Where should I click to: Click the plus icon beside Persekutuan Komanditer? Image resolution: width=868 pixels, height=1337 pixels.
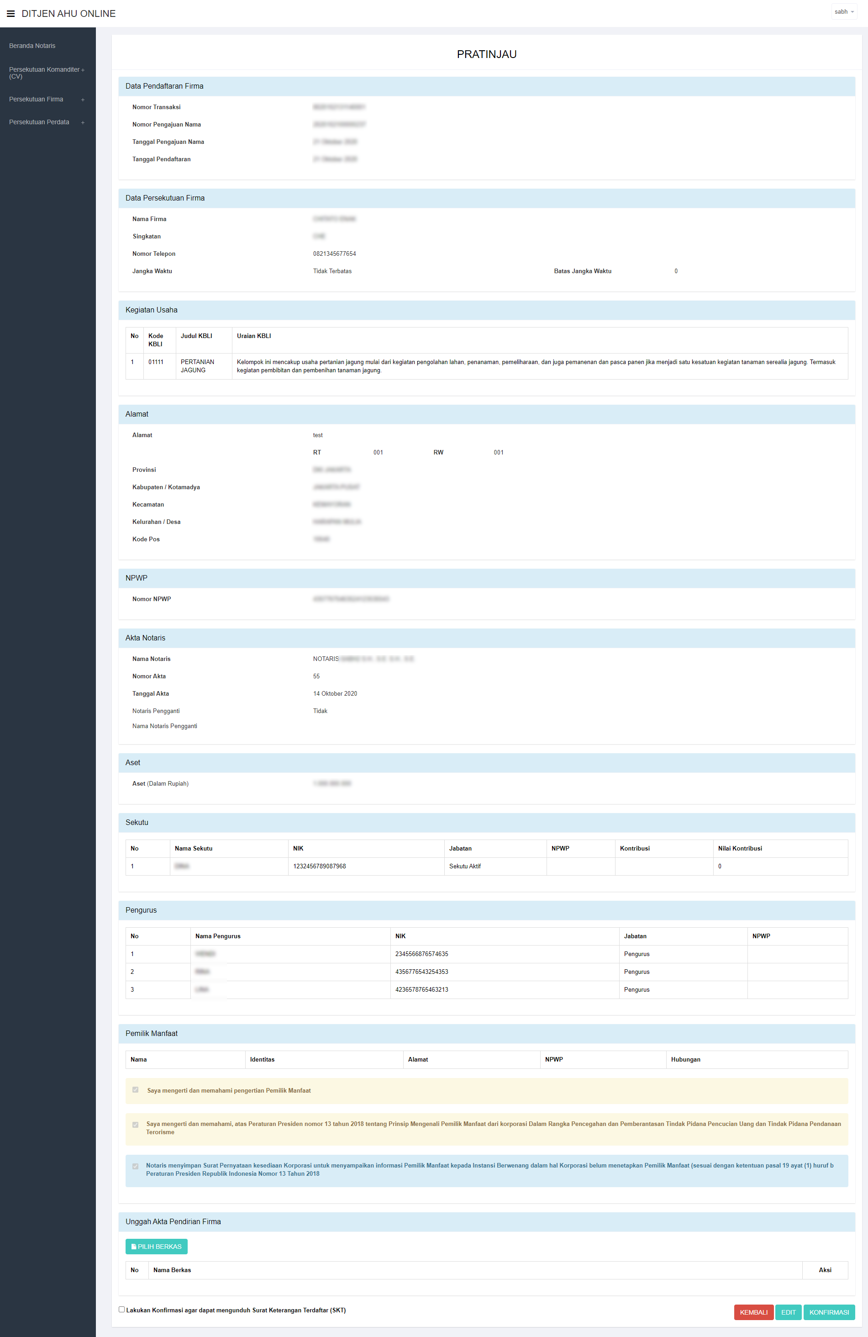pos(83,70)
